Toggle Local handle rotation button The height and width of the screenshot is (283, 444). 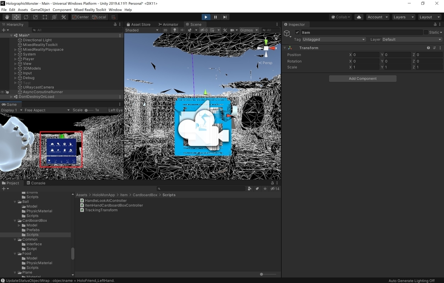[99, 17]
